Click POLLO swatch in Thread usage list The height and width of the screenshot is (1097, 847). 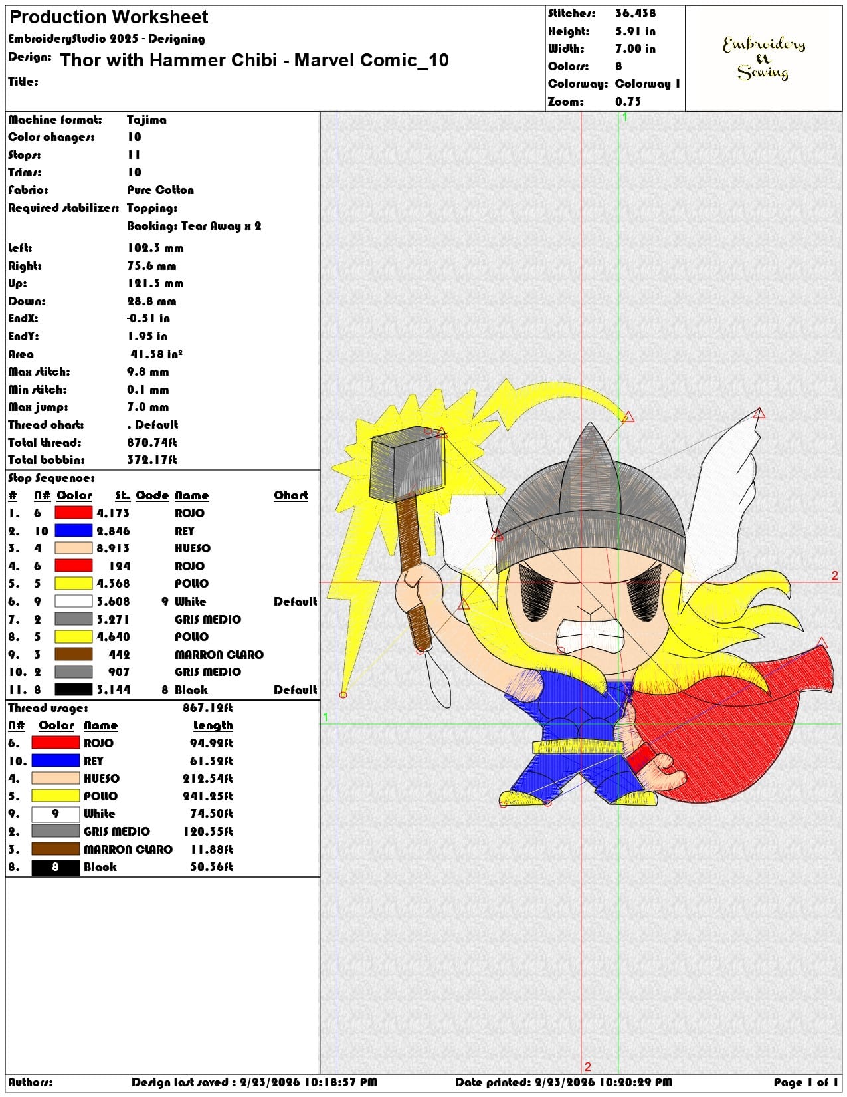[55, 796]
